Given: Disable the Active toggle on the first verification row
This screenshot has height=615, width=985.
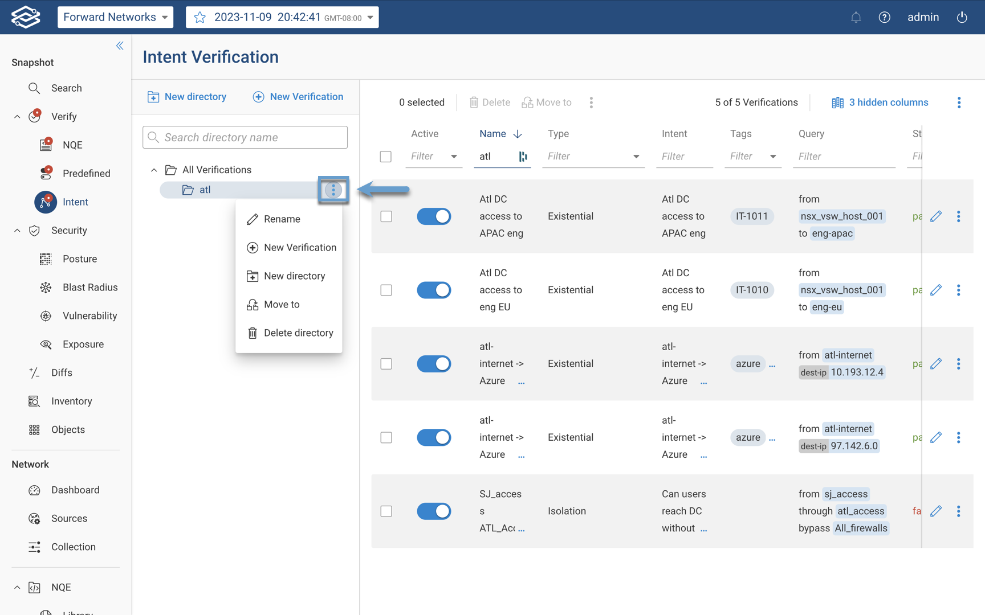Looking at the screenshot, I should click(x=434, y=216).
